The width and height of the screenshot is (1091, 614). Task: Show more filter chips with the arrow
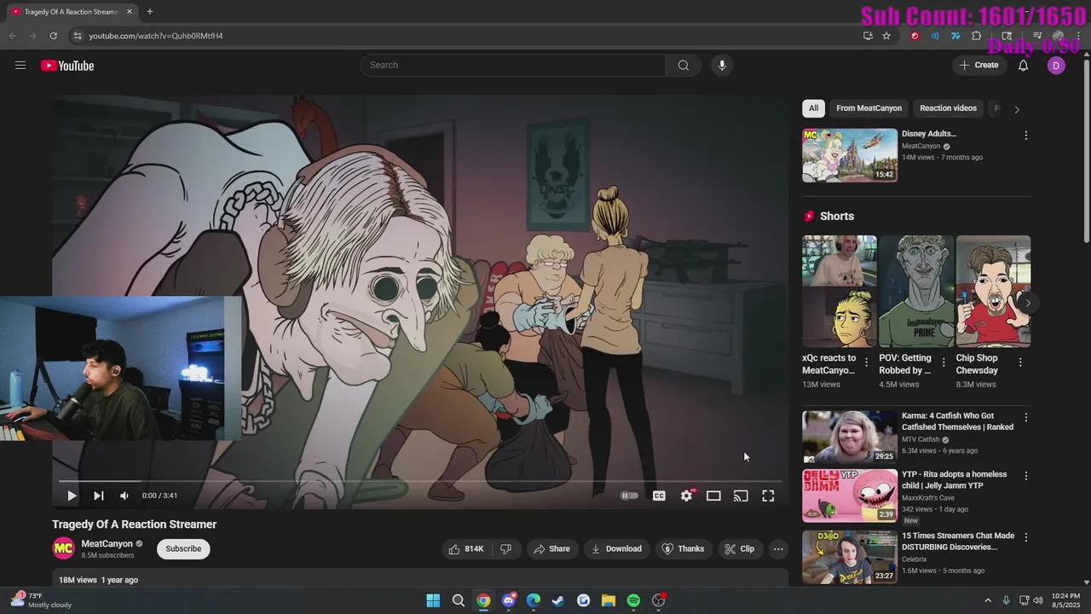point(1016,109)
